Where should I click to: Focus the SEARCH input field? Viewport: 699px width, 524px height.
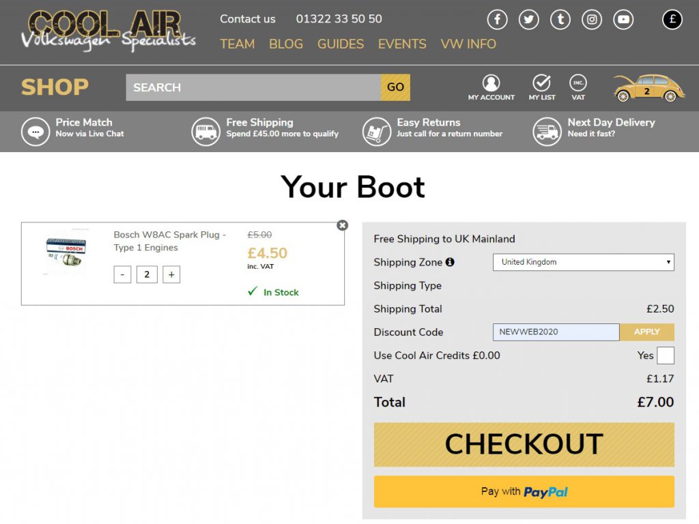pos(253,87)
